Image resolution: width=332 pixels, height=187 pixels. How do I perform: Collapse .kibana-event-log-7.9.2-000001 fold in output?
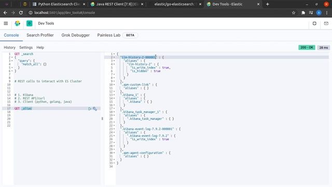point(114,129)
